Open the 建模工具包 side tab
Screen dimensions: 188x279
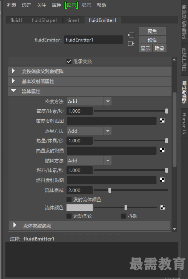coord(184,60)
